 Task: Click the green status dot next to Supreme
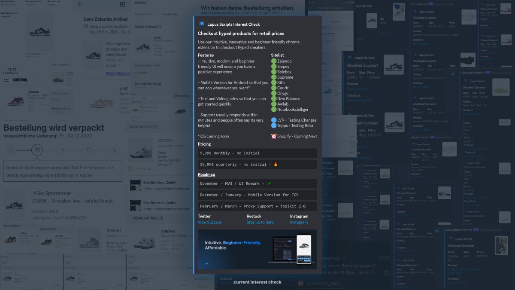[274, 77]
